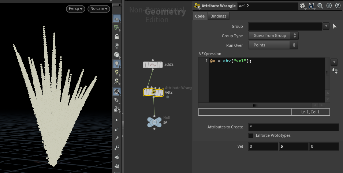Click the hide other objects glasses icon
Screen dimensions: 343x173
point(117,100)
